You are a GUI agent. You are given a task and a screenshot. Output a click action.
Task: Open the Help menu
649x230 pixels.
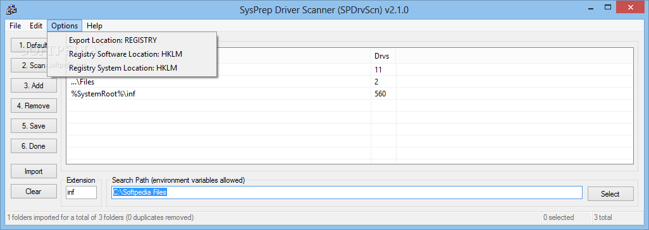click(x=94, y=26)
